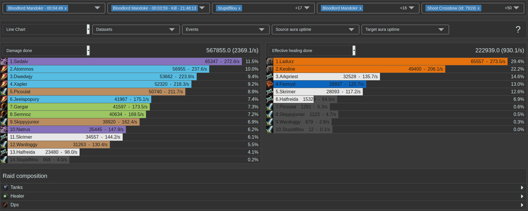Expand the +16 targets dropdown arrow

point(411,8)
